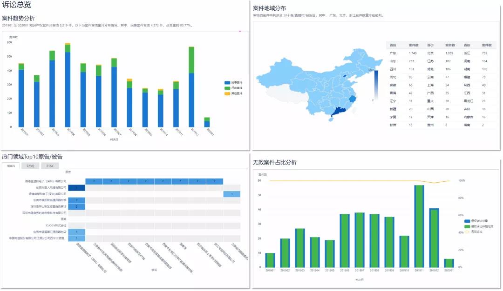Click the heatmap cell in 东莞市横沥联城通讯器材部 row
Screen dimensions: 503x291
point(76,200)
